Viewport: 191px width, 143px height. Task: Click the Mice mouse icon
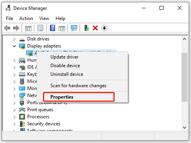22,81
